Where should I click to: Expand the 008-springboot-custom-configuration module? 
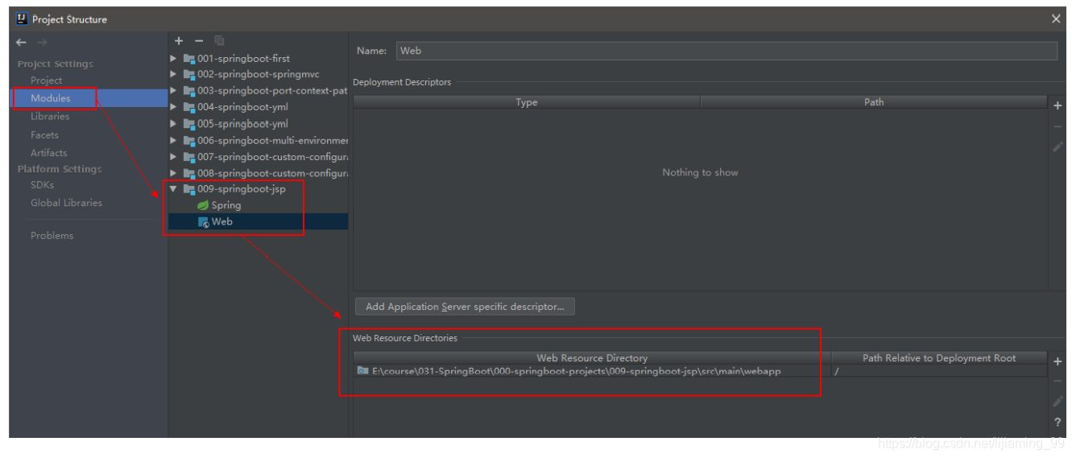[173, 173]
